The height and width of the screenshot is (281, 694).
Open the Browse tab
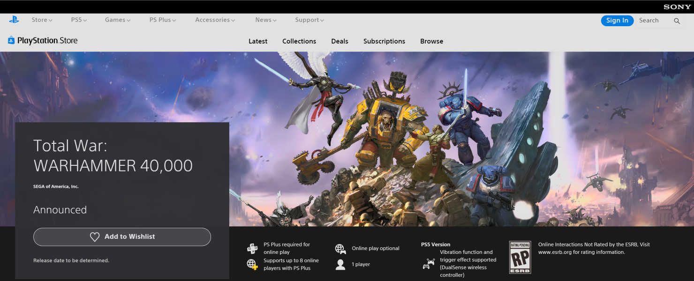431,41
